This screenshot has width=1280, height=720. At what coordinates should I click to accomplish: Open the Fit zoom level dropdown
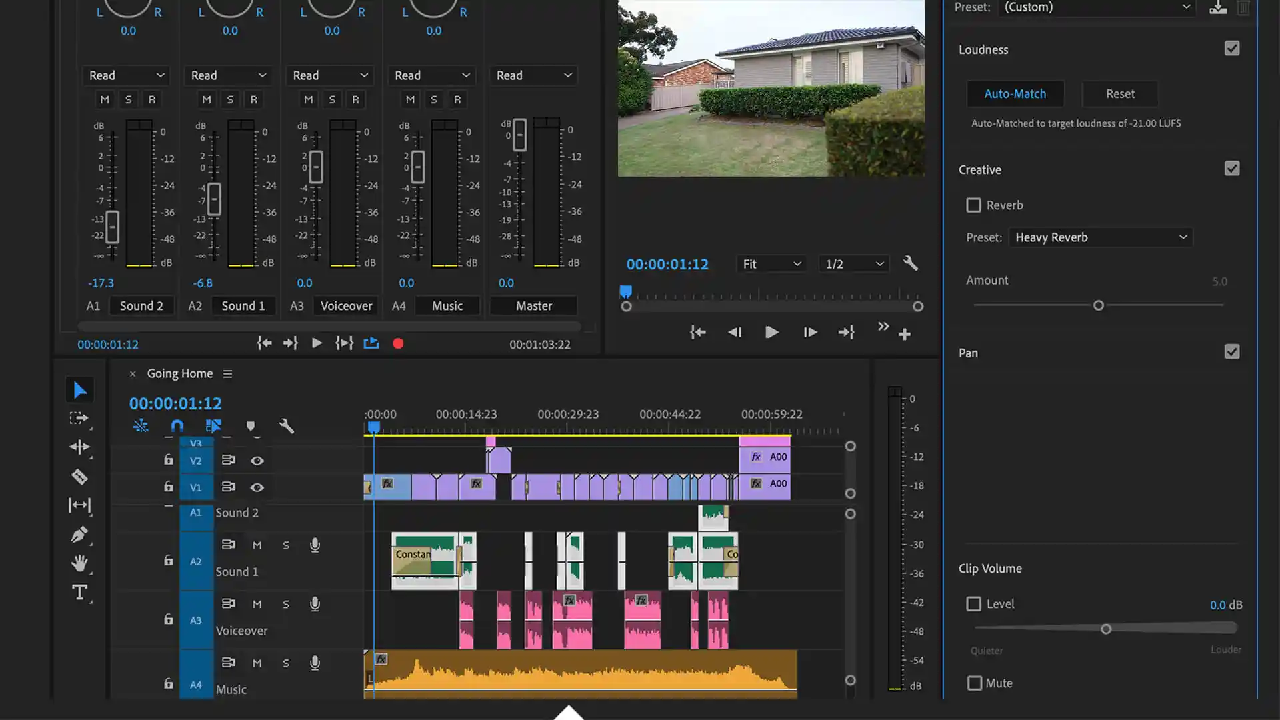tap(771, 264)
